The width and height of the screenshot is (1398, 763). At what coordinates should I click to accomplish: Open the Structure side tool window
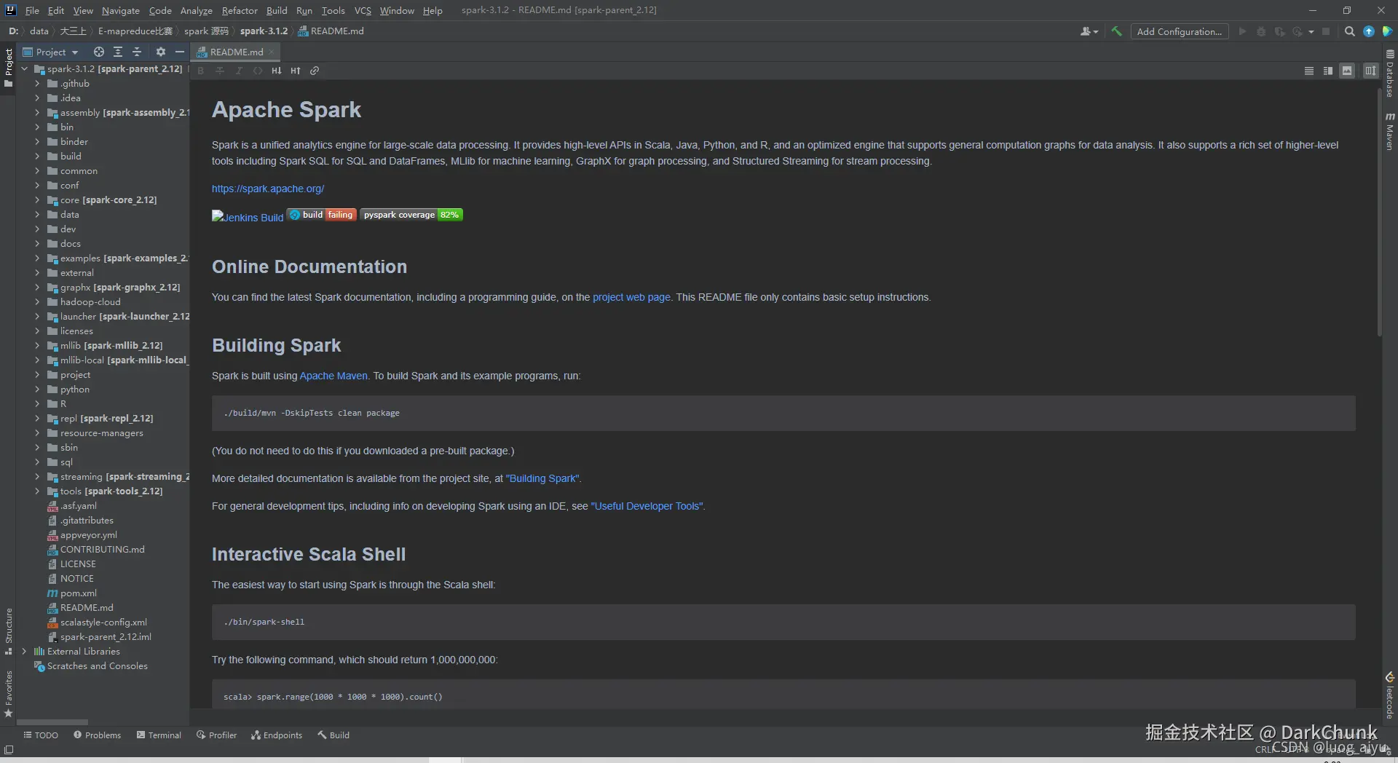click(9, 630)
